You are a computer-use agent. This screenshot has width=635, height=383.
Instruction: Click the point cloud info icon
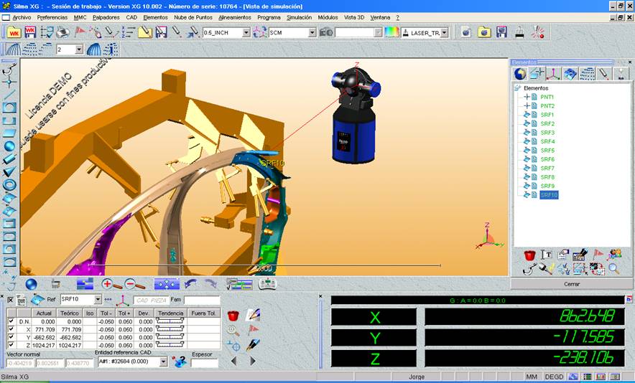coord(110,49)
